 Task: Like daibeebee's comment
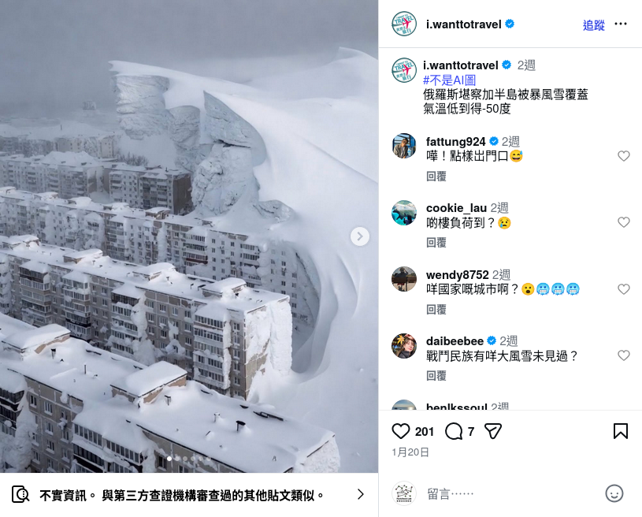pos(624,355)
